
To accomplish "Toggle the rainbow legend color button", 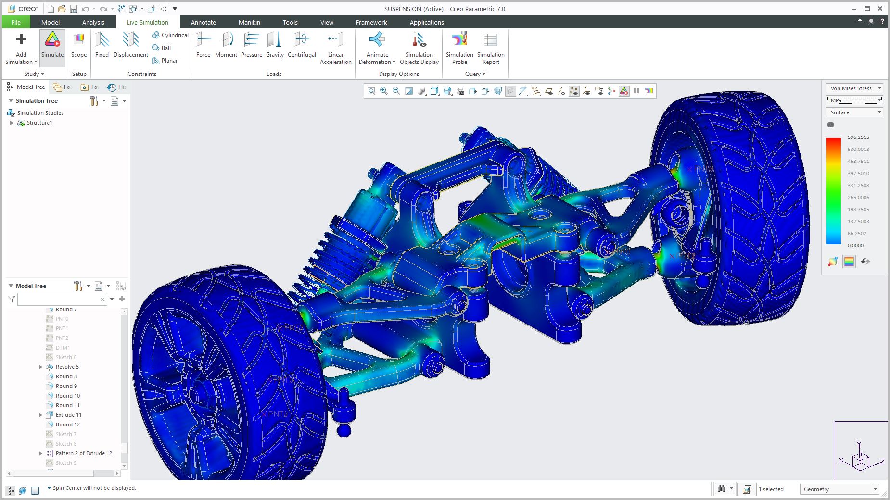I will pos(849,262).
